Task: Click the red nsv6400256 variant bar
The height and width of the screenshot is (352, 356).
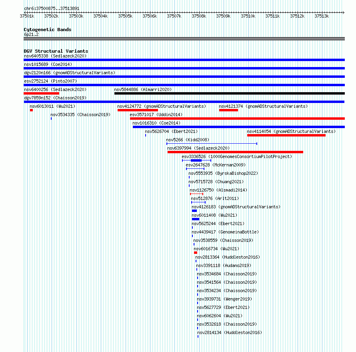Action: (x=41, y=93)
